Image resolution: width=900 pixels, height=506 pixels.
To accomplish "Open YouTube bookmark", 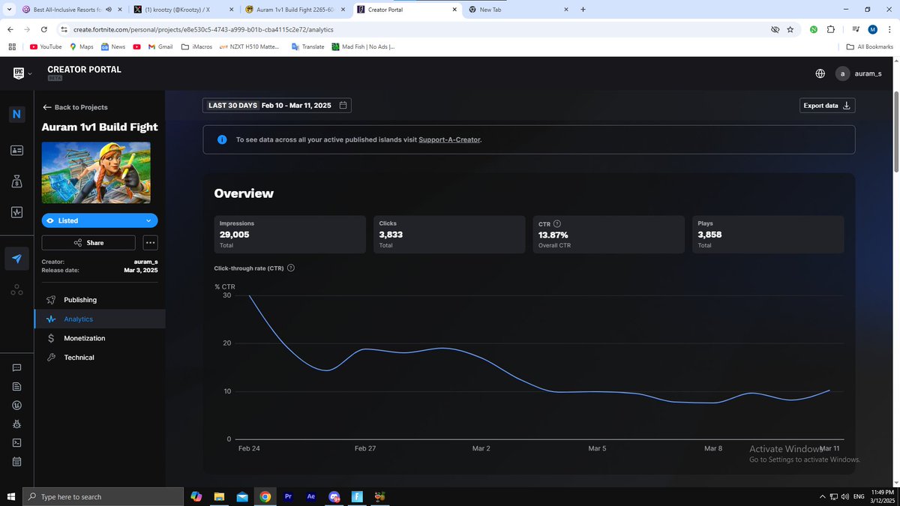I will pyautogui.click(x=45, y=46).
